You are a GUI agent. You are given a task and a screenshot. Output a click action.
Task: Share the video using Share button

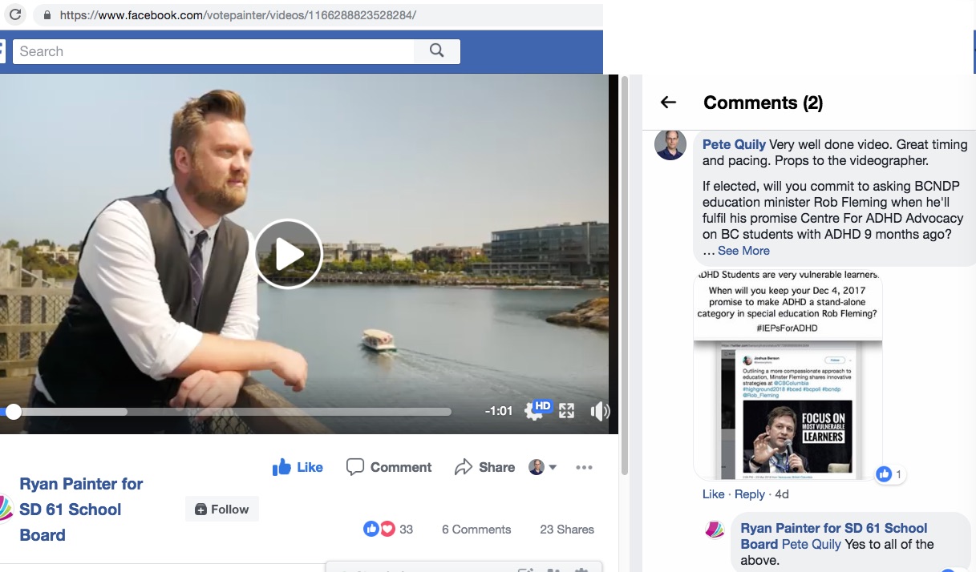pyautogui.click(x=484, y=467)
